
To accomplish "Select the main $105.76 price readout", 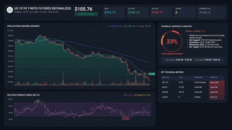I will pyautogui.click(x=84, y=9).
